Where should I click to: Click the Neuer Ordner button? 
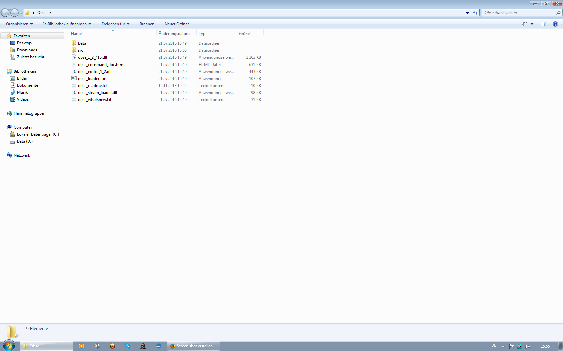click(x=177, y=24)
